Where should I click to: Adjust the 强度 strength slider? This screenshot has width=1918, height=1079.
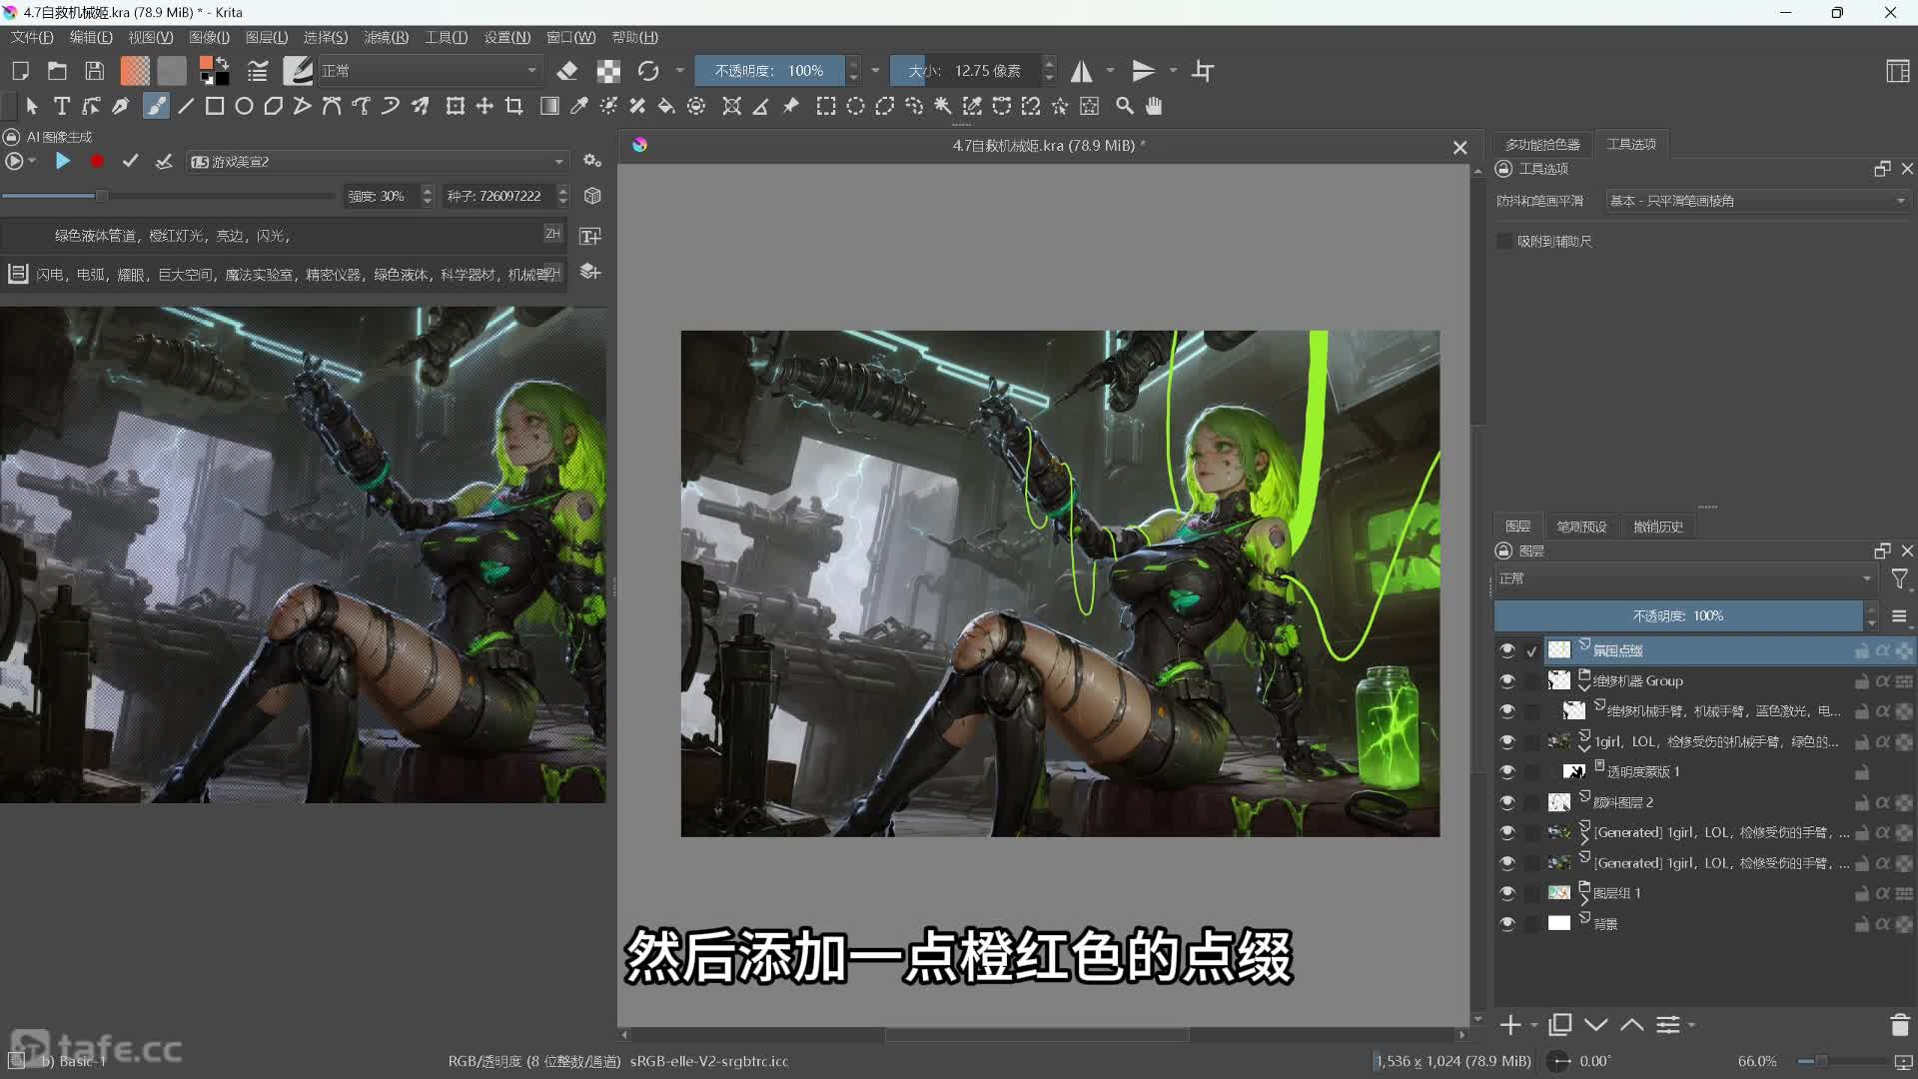[168, 196]
